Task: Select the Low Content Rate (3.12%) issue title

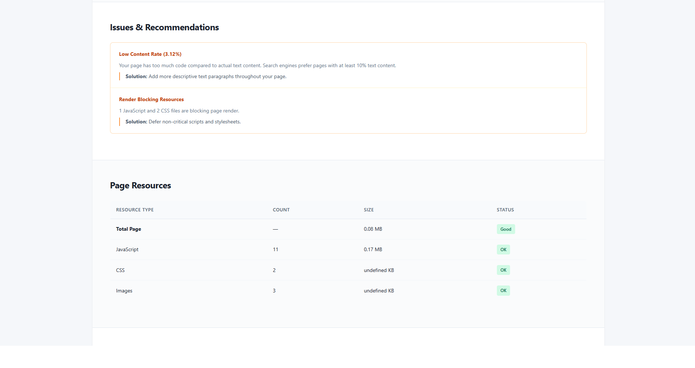Action: 150,54
